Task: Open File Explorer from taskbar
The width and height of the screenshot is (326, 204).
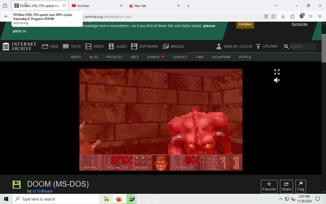Action: [x=107, y=199]
